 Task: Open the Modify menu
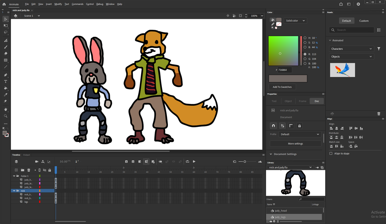(58, 4)
